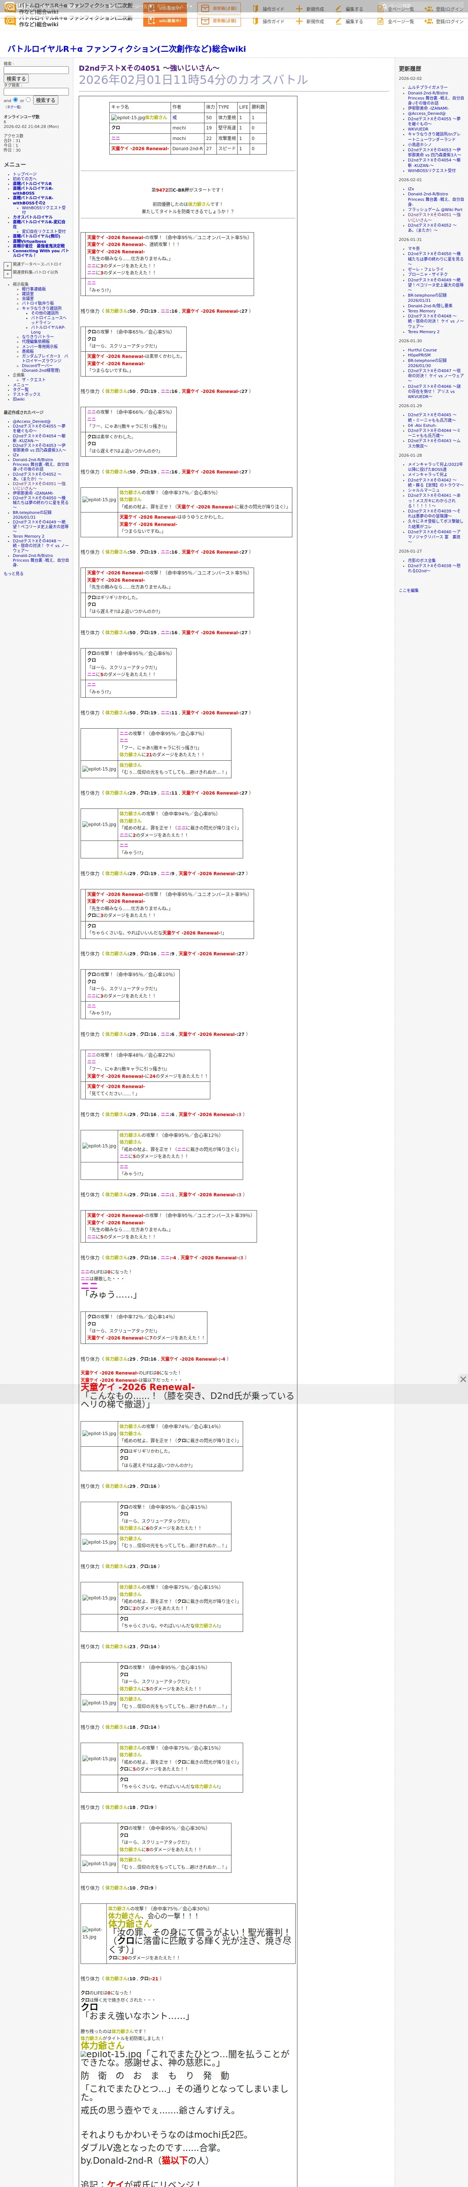Open 小鳥遊ホシノ in update history

tap(420, 144)
